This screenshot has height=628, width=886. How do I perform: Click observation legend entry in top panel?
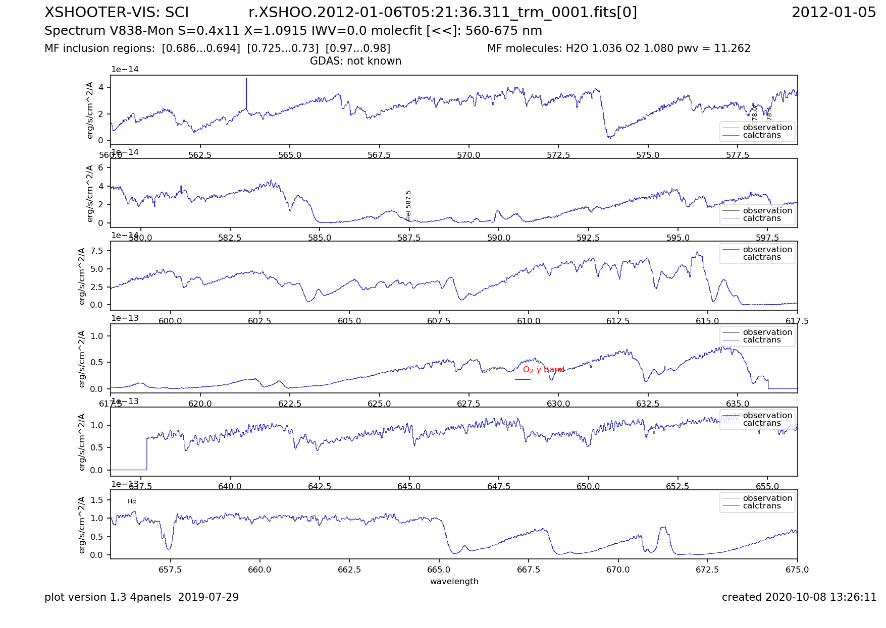(x=767, y=128)
